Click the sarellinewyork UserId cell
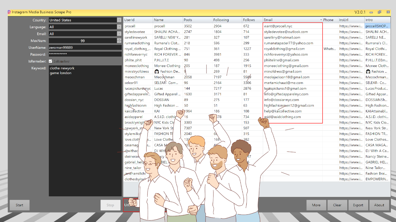 (138, 37)
